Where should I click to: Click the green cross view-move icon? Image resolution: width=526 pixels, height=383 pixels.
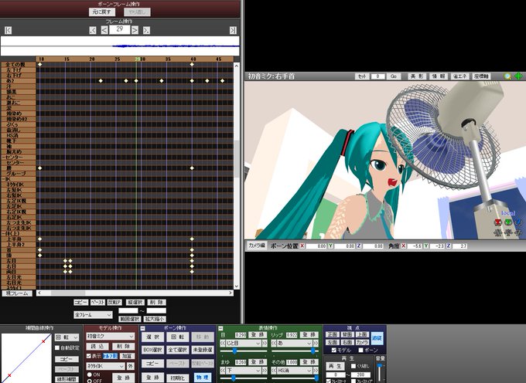[518, 76]
